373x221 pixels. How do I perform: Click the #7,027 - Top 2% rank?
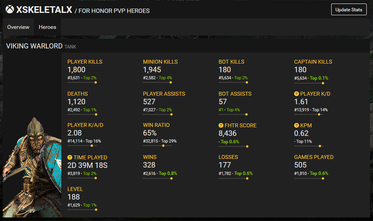tap(157, 110)
